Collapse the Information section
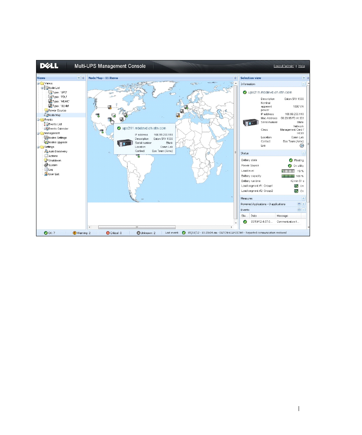Image resolution: width=362 pixels, height=435 pixels. pyautogui.click(x=304, y=84)
